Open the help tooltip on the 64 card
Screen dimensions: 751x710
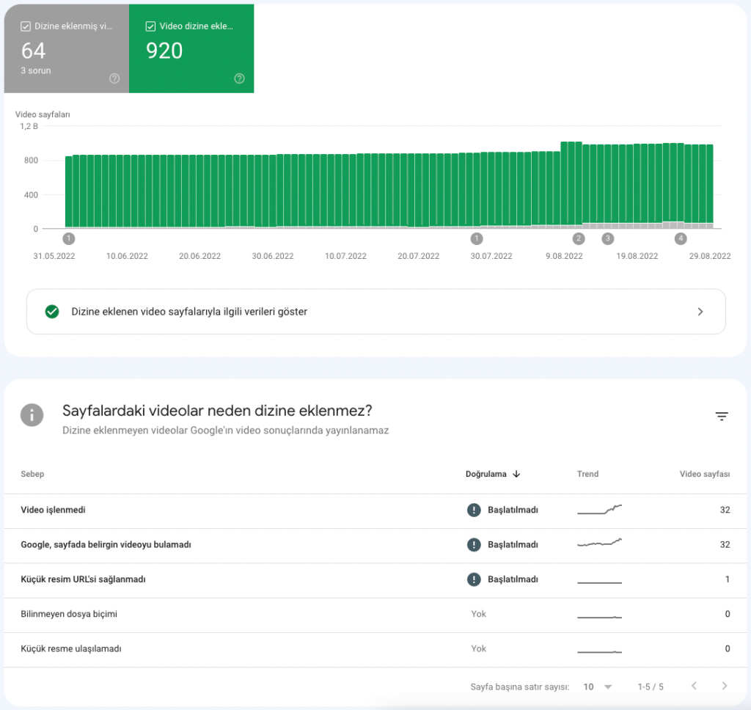(x=114, y=78)
